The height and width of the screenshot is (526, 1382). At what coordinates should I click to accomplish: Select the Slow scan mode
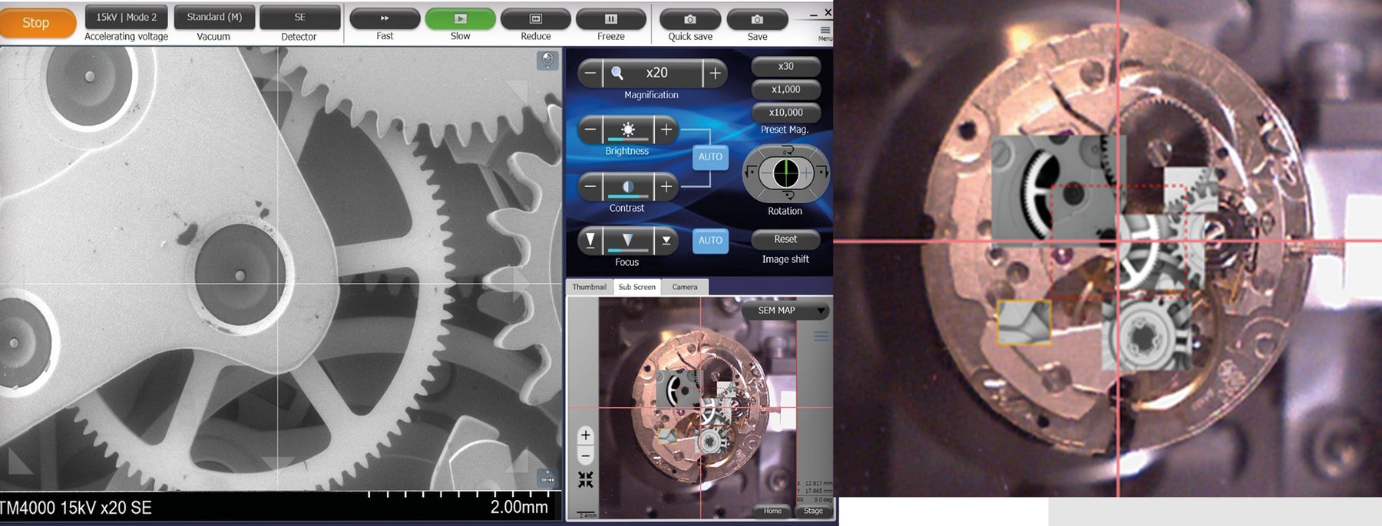(x=460, y=18)
